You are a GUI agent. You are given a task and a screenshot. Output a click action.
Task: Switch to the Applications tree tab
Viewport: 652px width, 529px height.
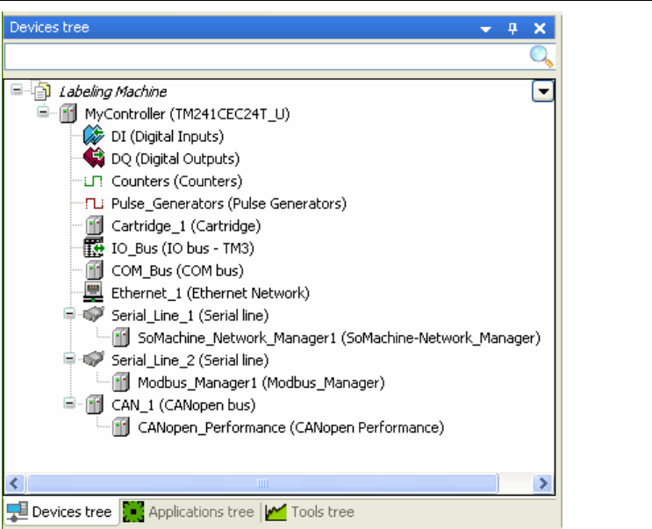(190, 511)
